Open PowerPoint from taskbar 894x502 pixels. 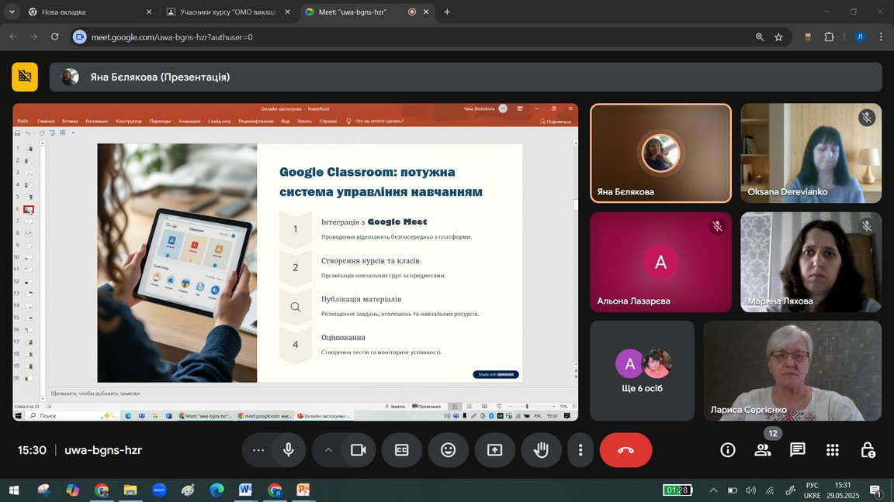[303, 490]
